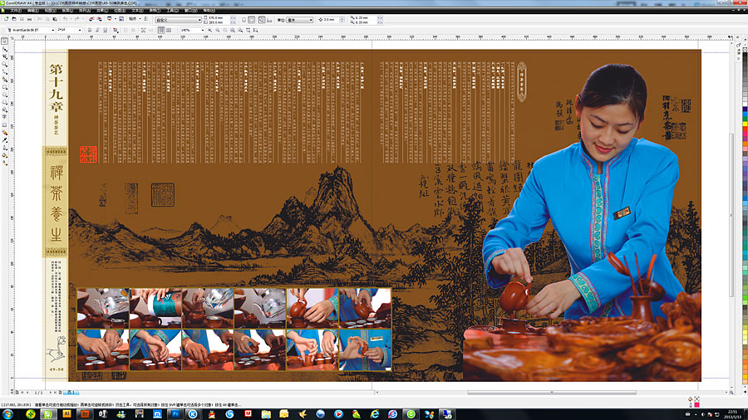The height and width of the screenshot is (420, 748).
Task: Select the Ellipse tool
Action: 5,95
